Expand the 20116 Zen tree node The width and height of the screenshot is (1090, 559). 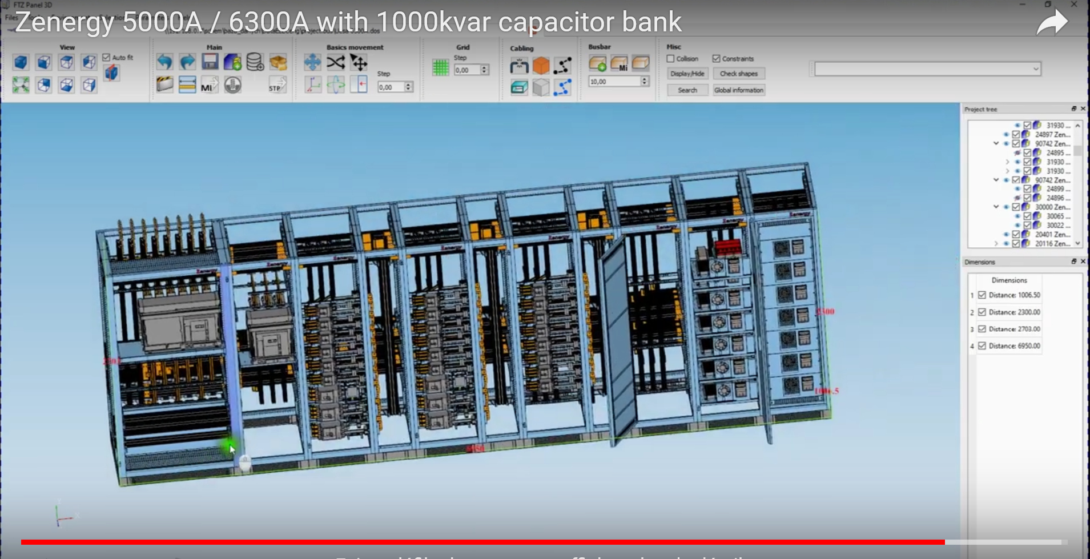coord(996,243)
